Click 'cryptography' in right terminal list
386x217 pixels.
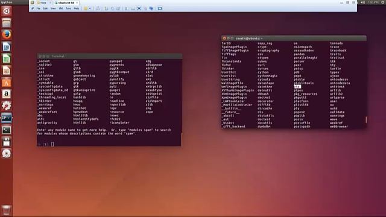pos(268,51)
